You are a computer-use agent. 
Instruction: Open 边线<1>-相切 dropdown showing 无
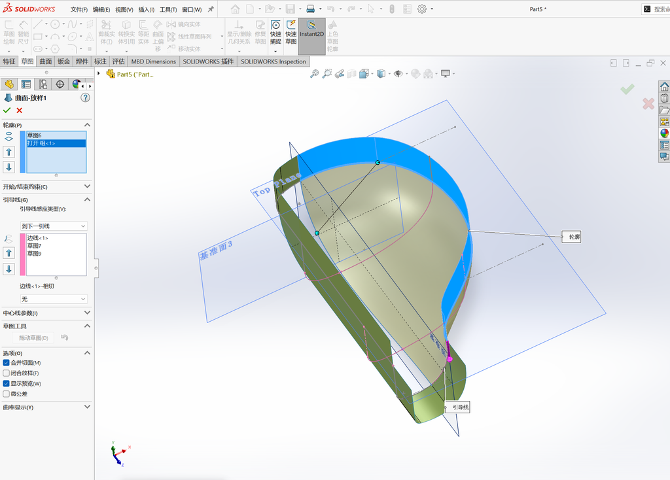54,299
